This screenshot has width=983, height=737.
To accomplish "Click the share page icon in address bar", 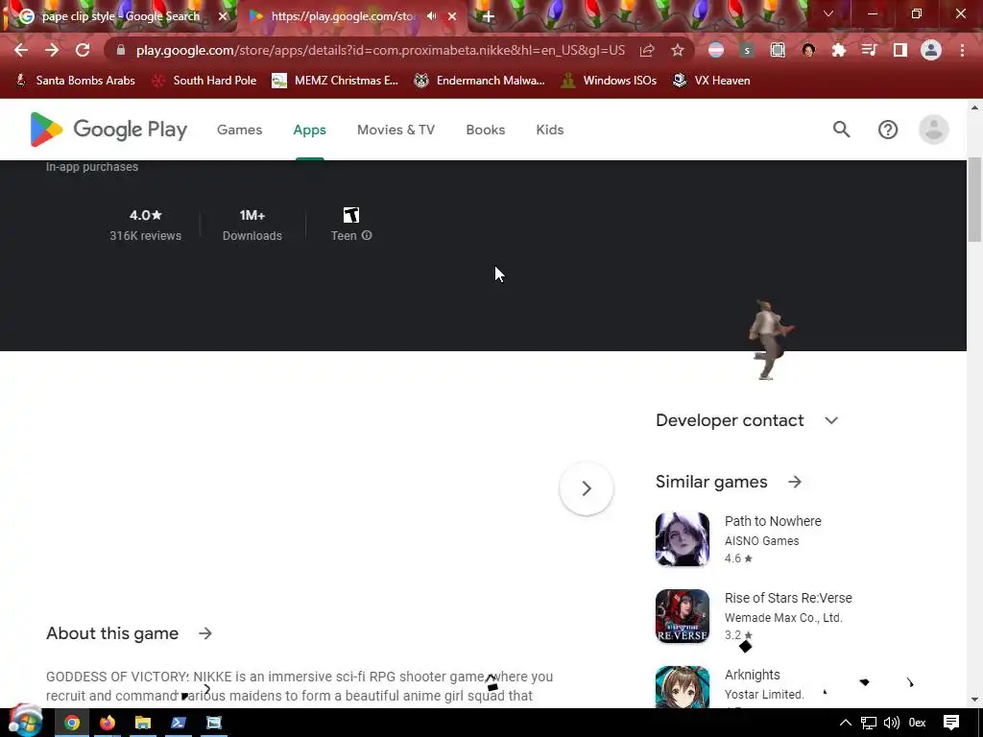I will 647,50.
